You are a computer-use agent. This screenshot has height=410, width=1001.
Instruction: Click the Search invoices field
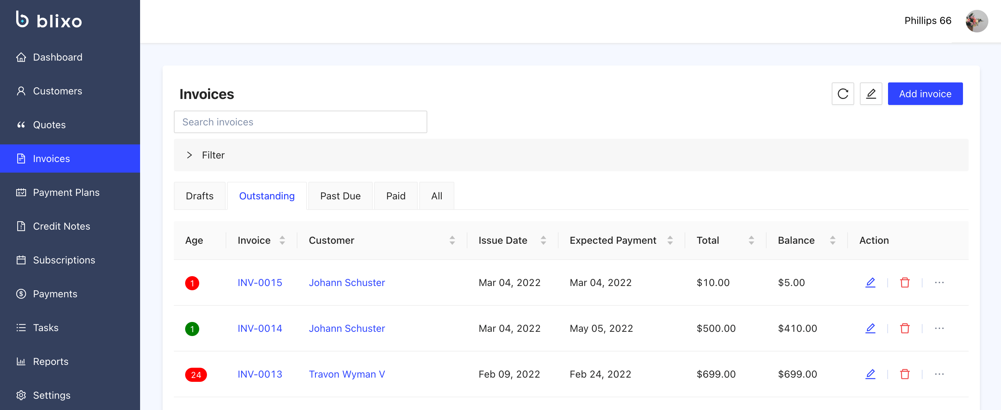click(300, 122)
